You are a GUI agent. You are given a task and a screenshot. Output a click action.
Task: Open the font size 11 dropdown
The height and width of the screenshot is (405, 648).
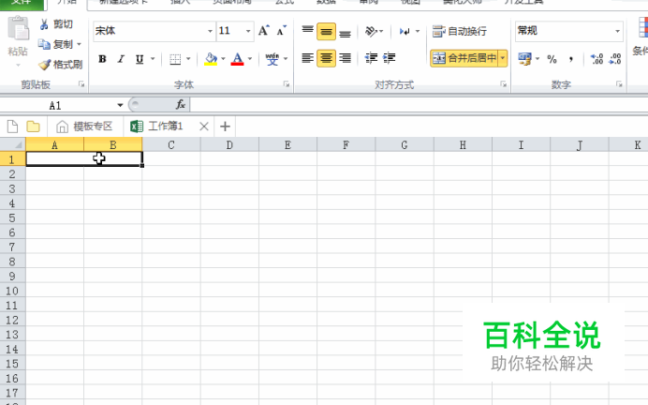coord(248,31)
